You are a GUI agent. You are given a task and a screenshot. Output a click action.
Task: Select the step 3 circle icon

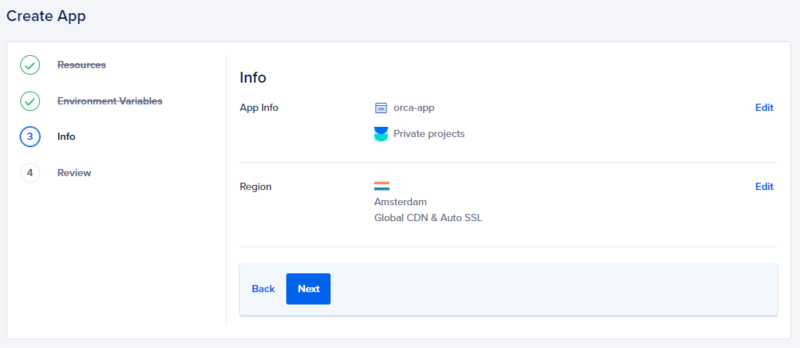pyautogui.click(x=30, y=137)
